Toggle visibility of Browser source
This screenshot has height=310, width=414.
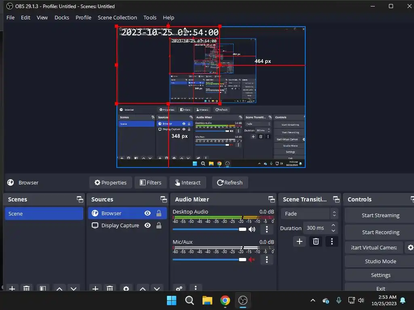[x=148, y=213]
